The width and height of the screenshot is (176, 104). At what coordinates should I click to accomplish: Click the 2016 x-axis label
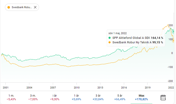coord(124,87)
